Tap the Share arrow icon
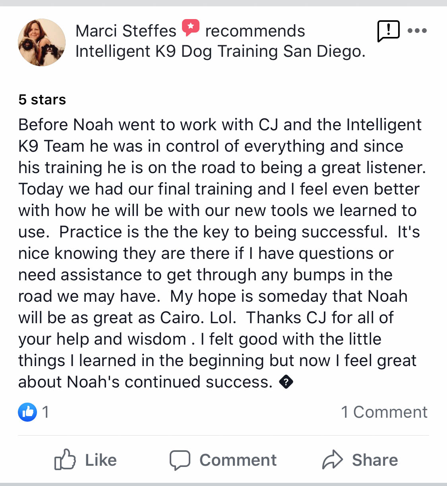Screen dimensions: 447x486 [x=332, y=460]
